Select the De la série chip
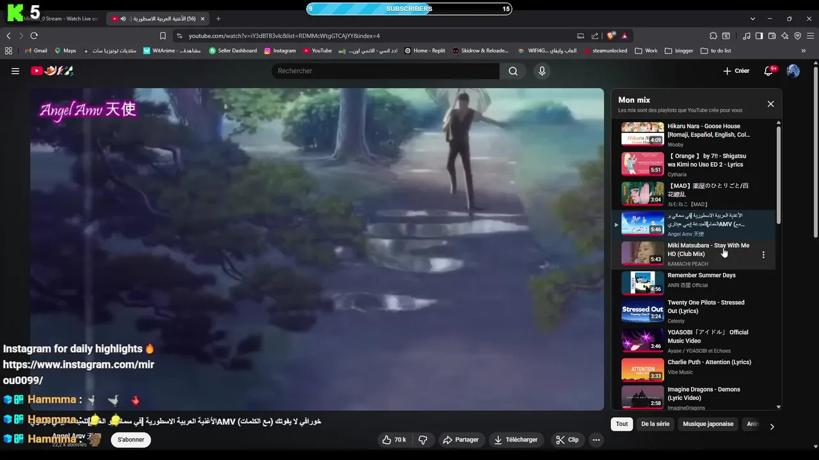The height and width of the screenshot is (460, 819). (x=655, y=424)
